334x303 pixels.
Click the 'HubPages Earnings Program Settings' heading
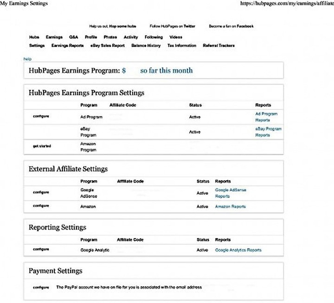87,93
